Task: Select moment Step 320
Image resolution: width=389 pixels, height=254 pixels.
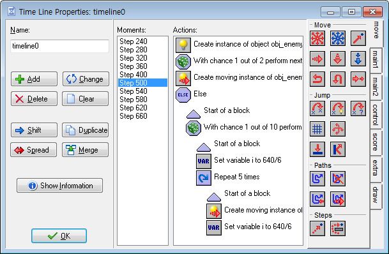Action: [142, 58]
